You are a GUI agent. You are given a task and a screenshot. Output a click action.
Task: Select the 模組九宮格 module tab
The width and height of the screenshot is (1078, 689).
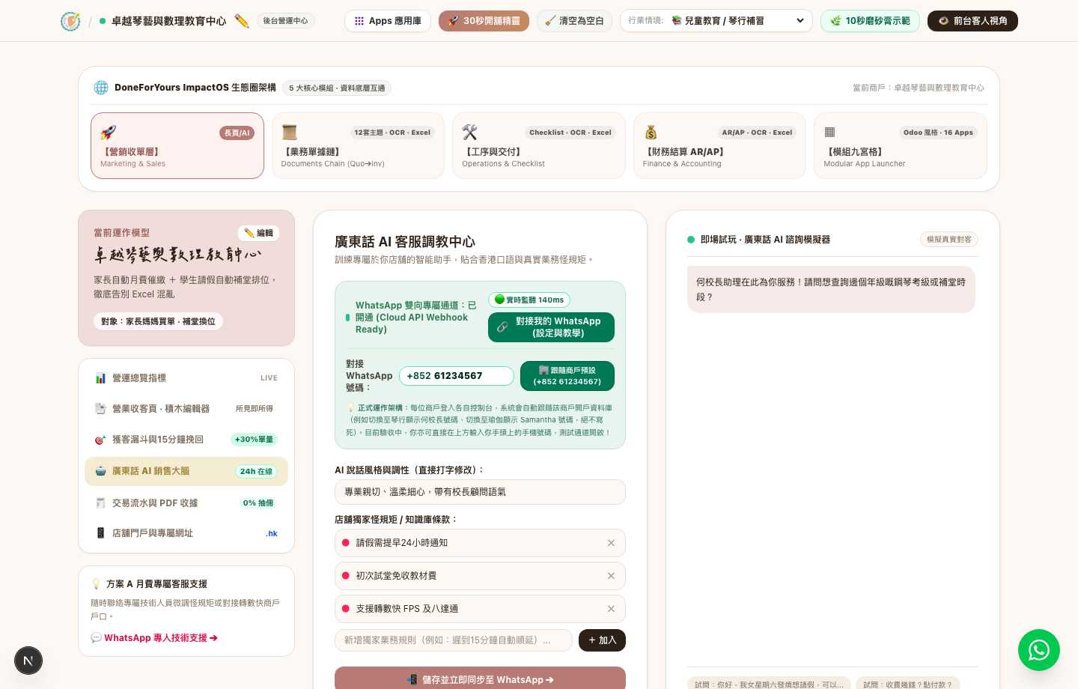click(901, 146)
